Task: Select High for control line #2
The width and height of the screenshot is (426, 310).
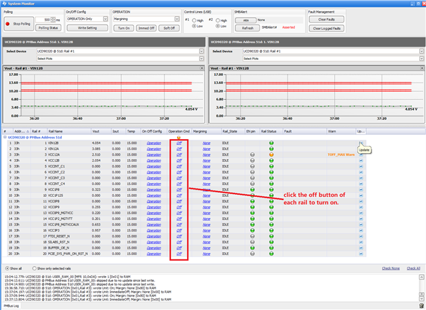Action: pyautogui.click(x=218, y=21)
